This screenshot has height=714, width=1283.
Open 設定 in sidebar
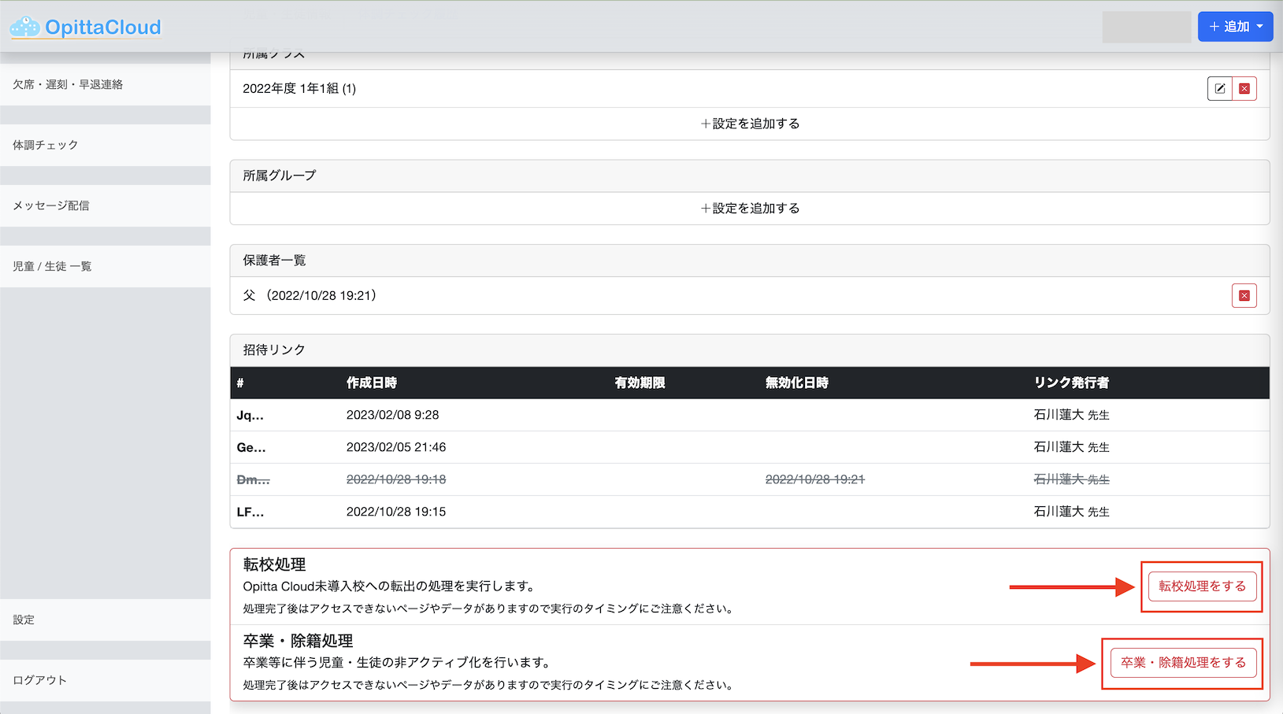pos(106,620)
